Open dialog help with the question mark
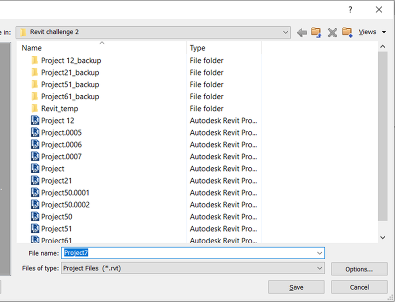Screen dimensions: 395x302 pos(350,9)
